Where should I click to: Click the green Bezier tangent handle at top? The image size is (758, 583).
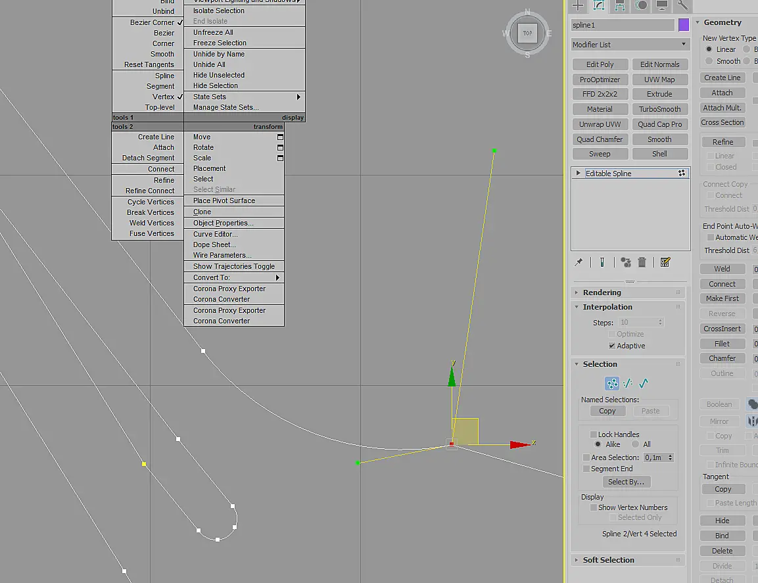pyautogui.click(x=494, y=151)
